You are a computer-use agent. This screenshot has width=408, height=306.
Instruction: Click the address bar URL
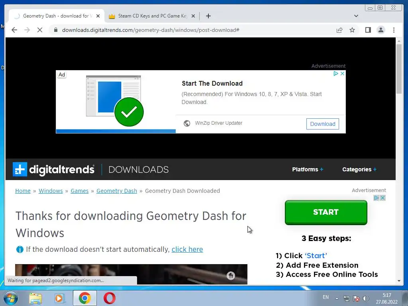151,30
